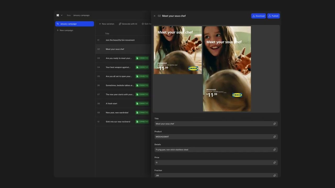Click into the Details input field
335x188 pixels.
tap(212, 150)
